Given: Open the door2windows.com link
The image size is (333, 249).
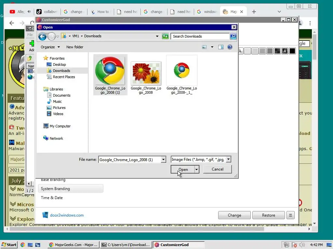Looking at the screenshot, I should pyautogui.click(x=67, y=215).
